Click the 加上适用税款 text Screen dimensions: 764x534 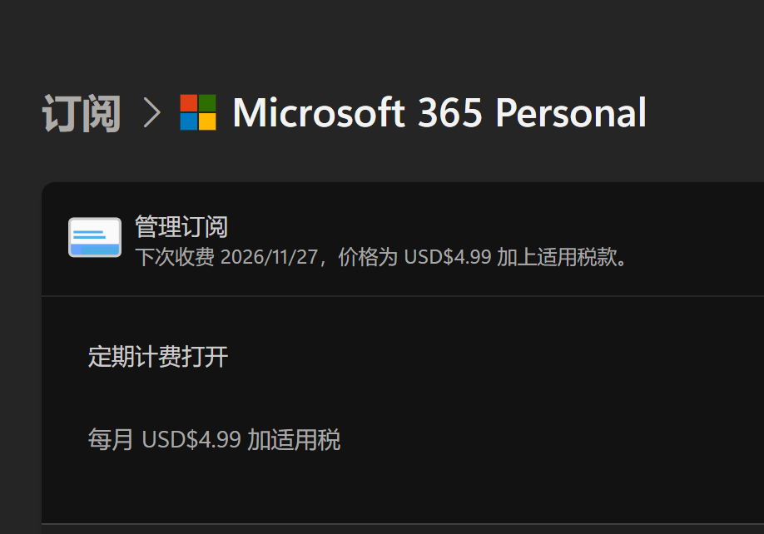pyautogui.click(x=559, y=257)
